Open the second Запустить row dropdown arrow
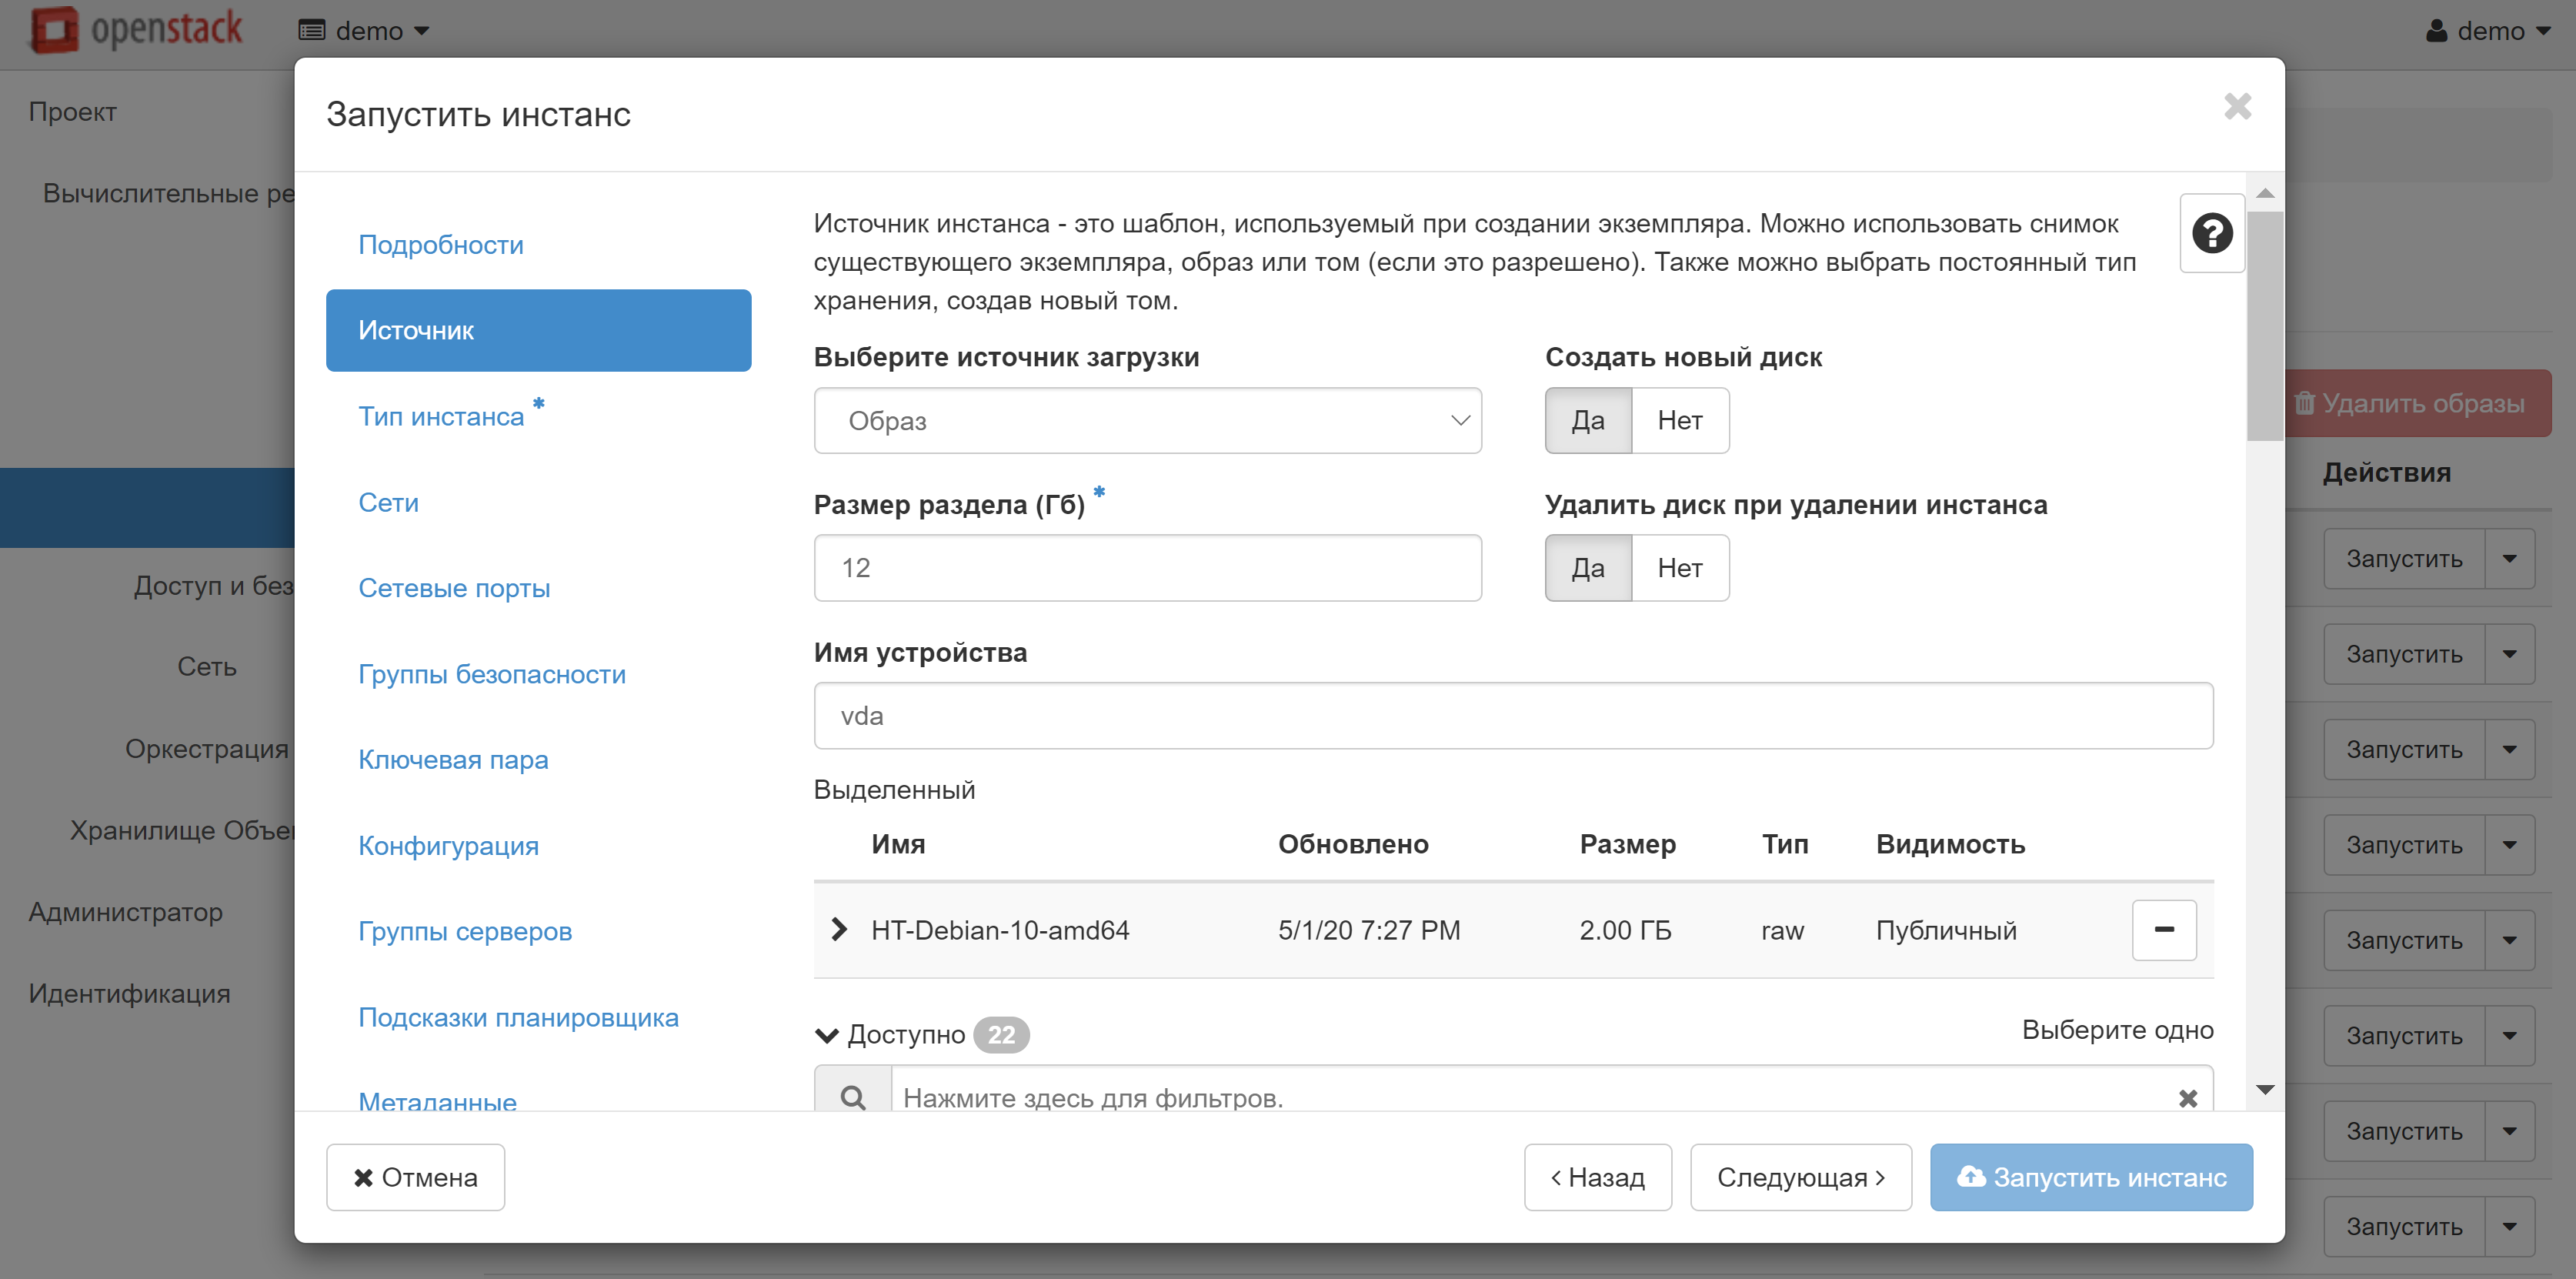This screenshot has height=1279, width=2576. pos(2509,654)
